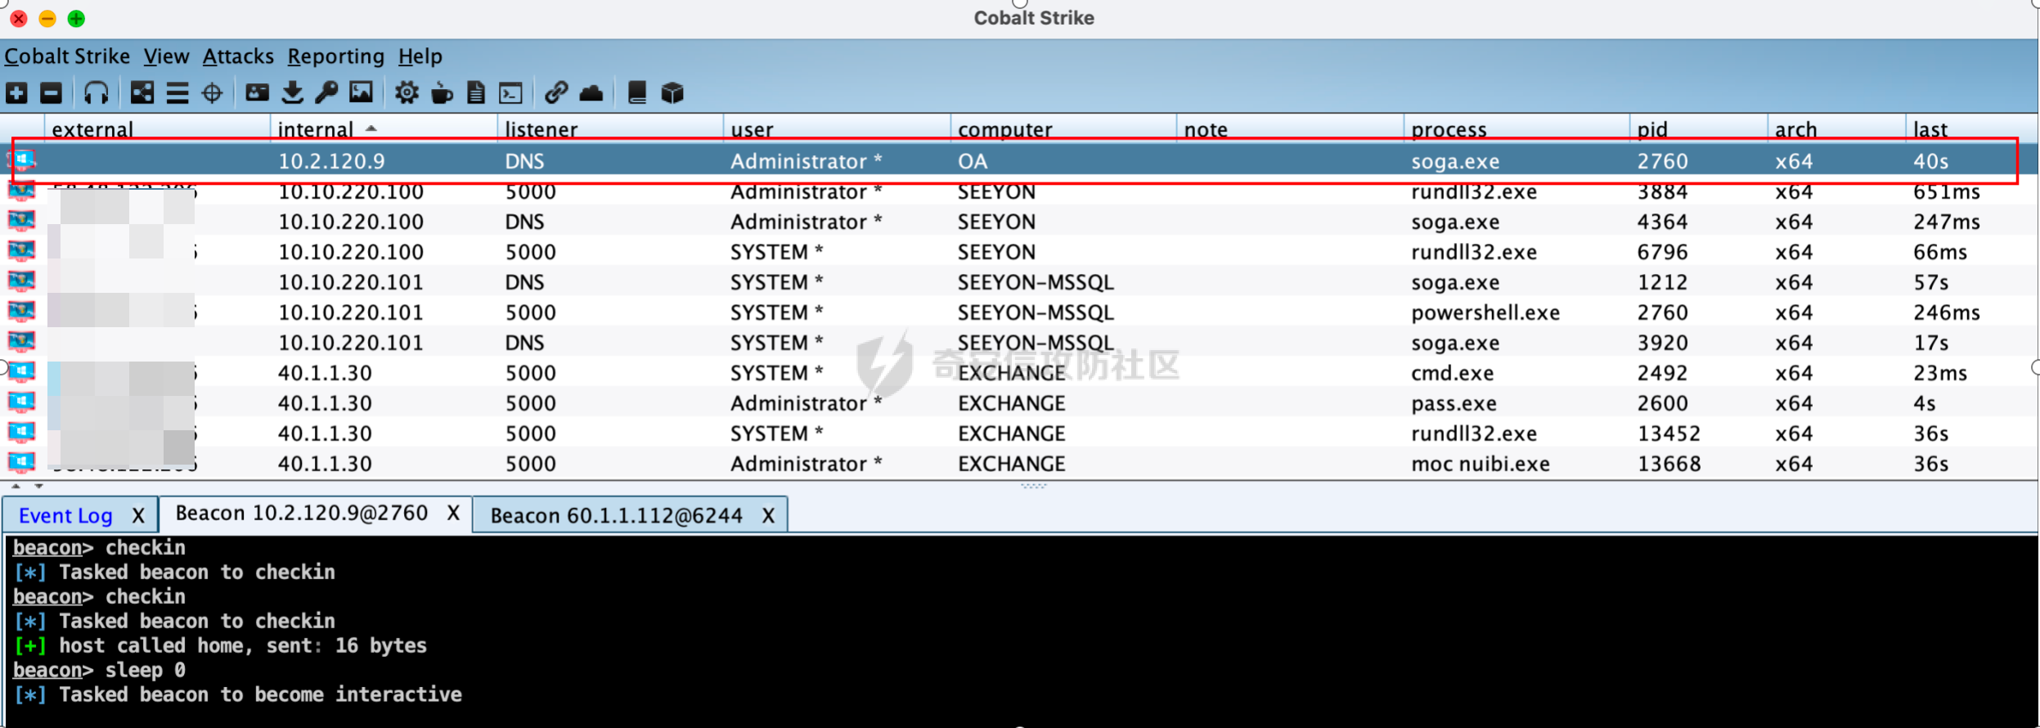2040x728 pixels.
Task: Click the Connect to team server plus icon
Action: (16, 93)
